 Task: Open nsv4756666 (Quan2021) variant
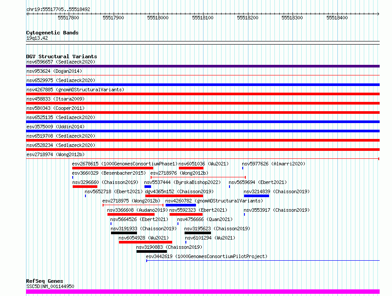tap(205, 219)
